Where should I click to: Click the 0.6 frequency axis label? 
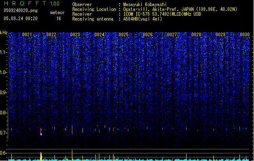click(4, 153)
